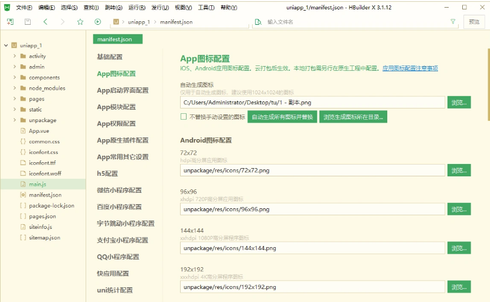Click the back navigation arrow
The height and width of the screenshot is (302, 490).
(45, 22)
